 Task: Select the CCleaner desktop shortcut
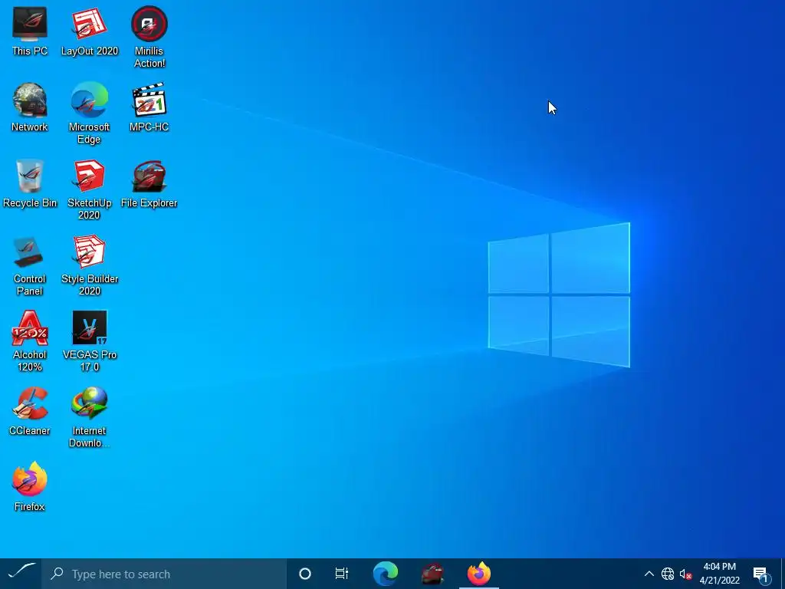pyautogui.click(x=30, y=411)
